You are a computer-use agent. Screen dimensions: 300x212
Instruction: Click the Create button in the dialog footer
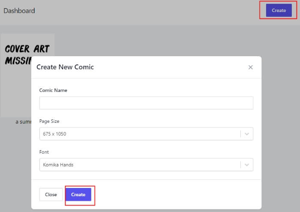[78, 194]
